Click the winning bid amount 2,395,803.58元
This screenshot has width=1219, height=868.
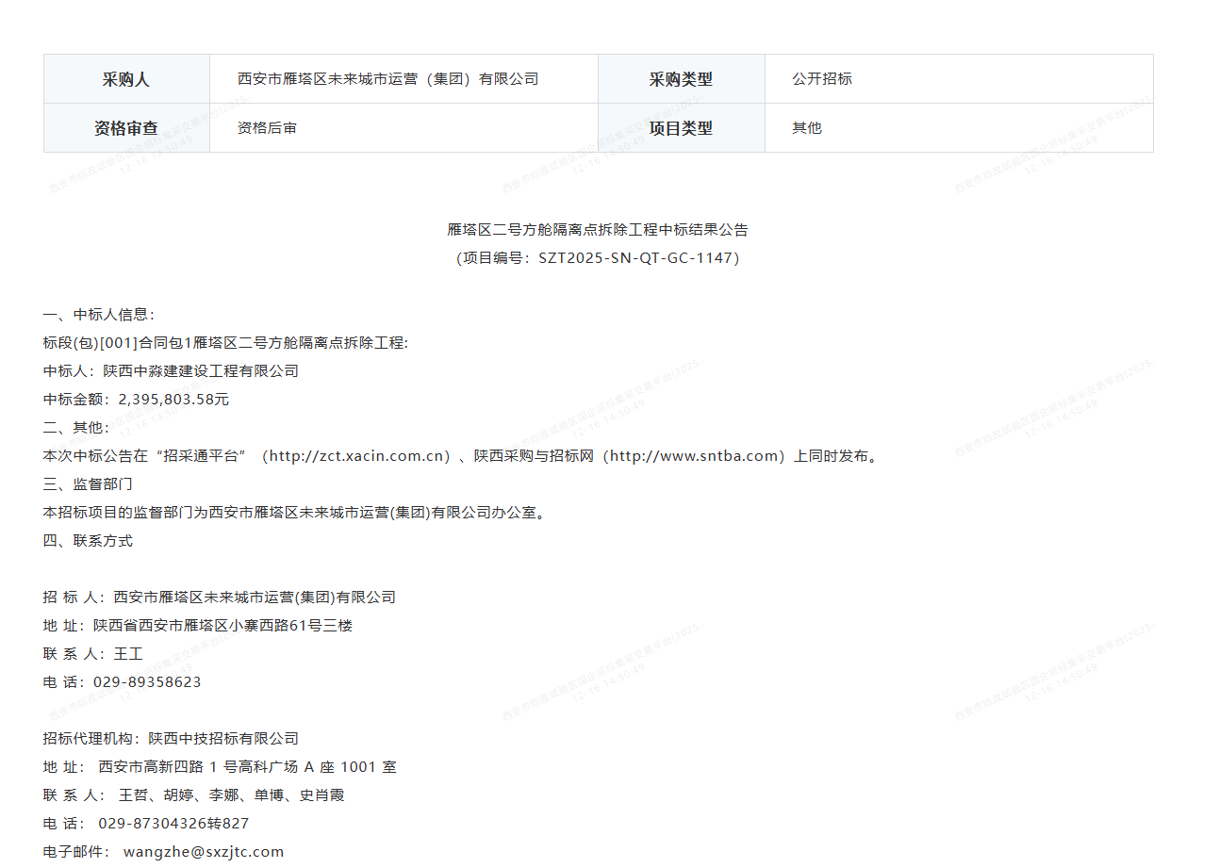173,400
